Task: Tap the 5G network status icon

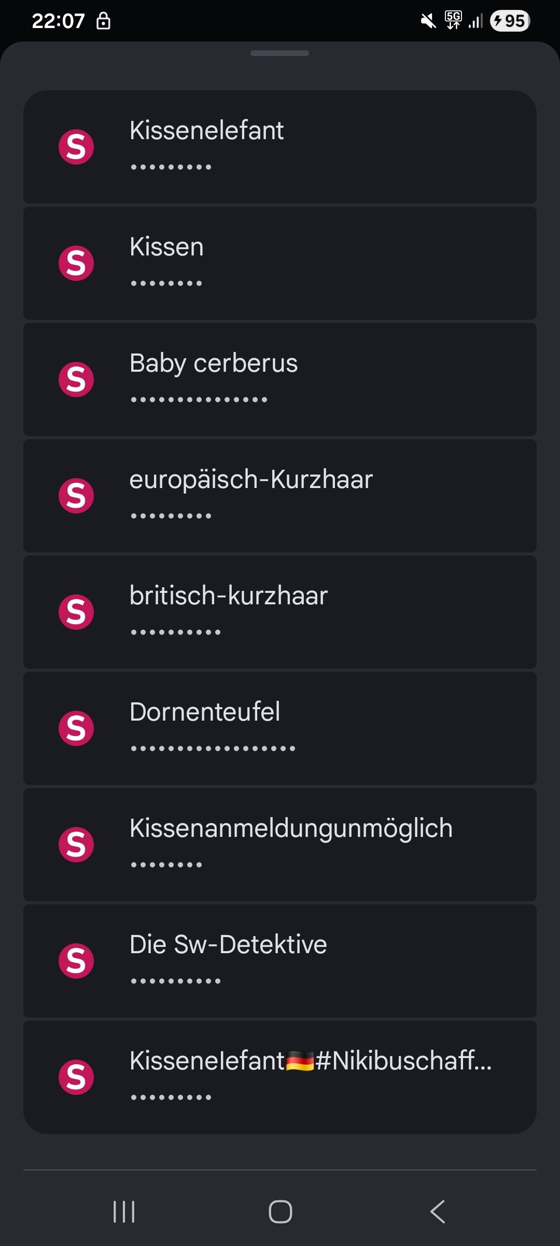Action: click(x=453, y=20)
